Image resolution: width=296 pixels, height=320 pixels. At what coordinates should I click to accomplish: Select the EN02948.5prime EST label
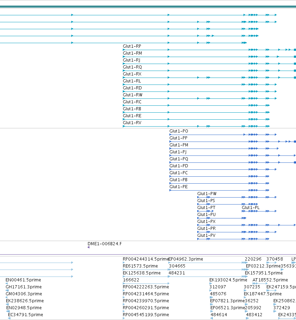(x=24, y=308)
